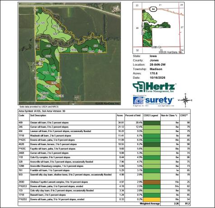Click the Soil Description column header

pos(38,115)
